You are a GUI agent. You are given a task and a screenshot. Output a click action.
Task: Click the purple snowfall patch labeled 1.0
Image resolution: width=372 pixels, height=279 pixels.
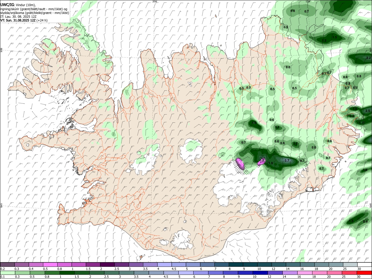click(240, 164)
